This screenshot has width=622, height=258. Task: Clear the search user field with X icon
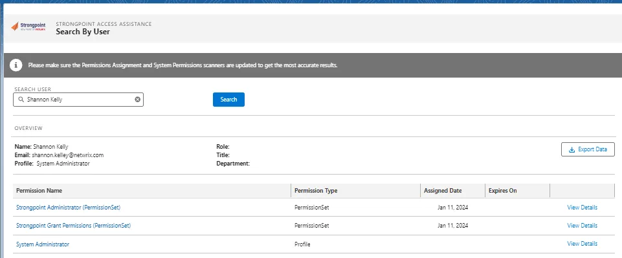tap(137, 100)
